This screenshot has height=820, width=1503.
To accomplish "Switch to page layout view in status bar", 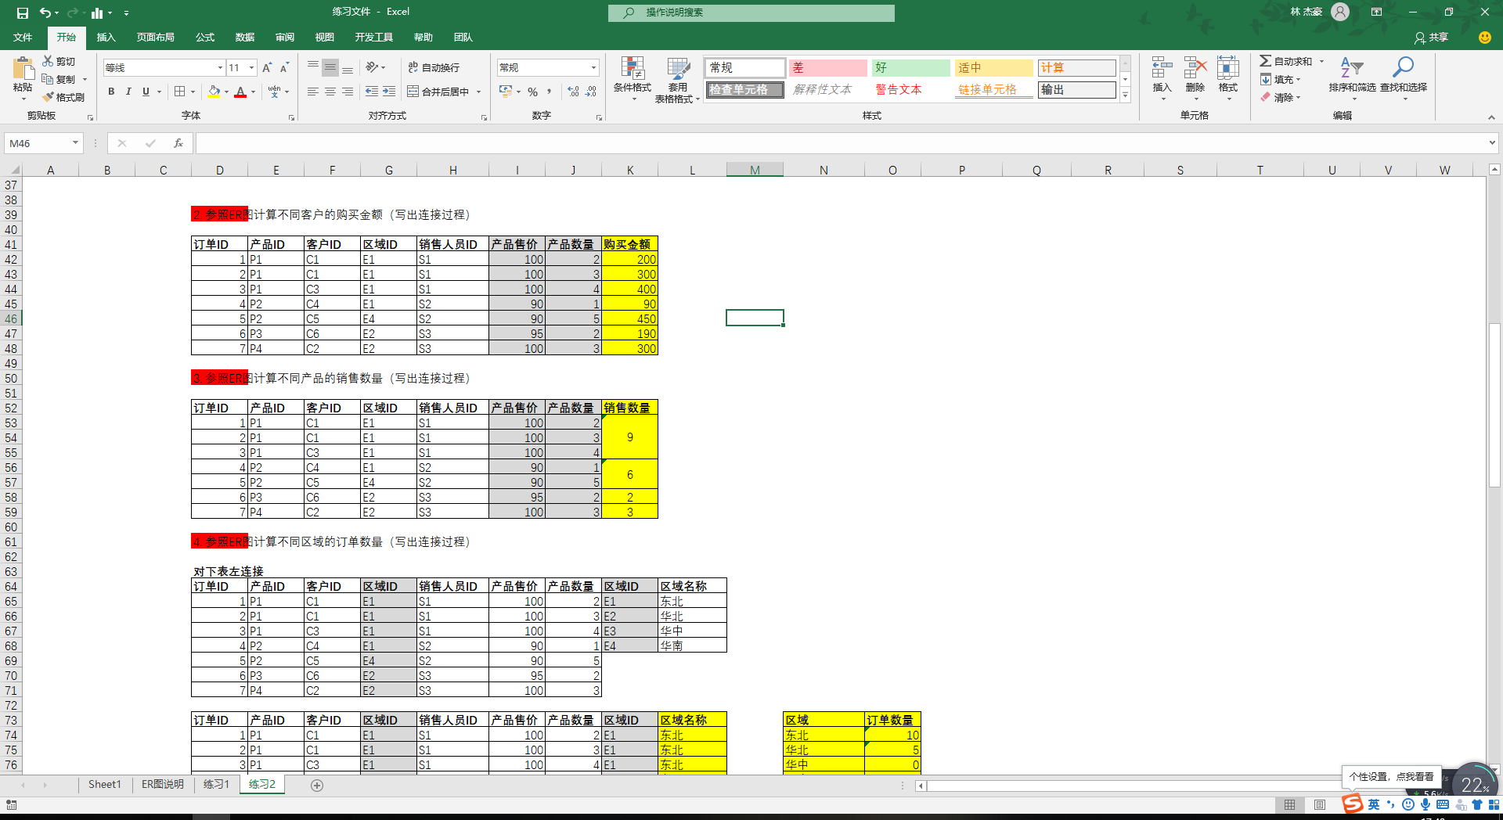I will [x=1320, y=805].
